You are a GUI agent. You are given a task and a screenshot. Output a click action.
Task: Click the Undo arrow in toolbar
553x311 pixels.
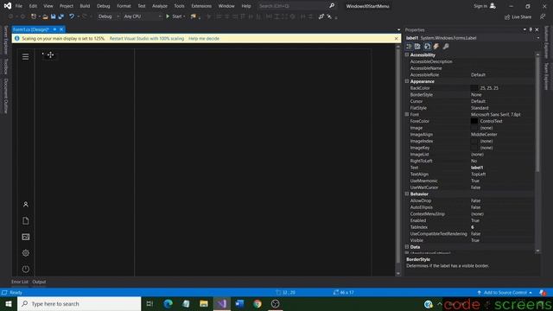point(72,16)
